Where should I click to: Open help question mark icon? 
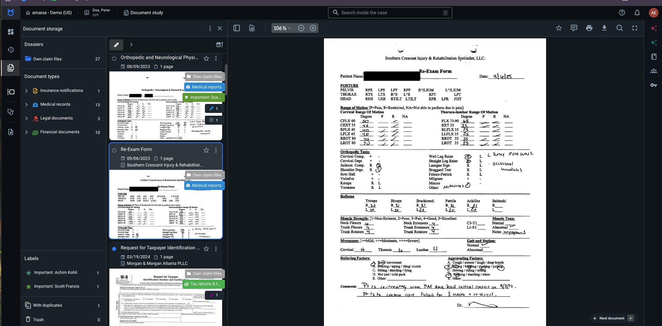pos(622,13)
